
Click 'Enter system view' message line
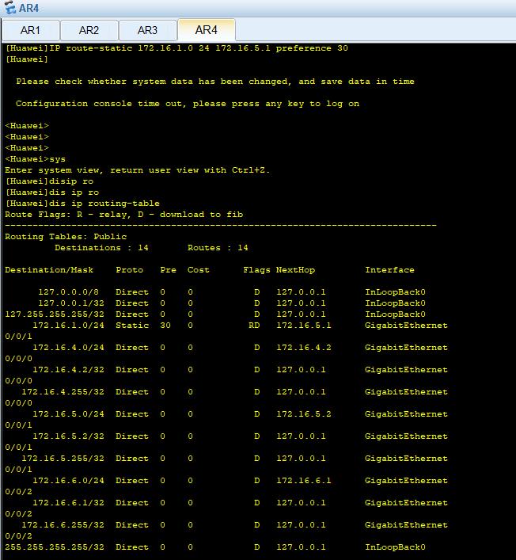pos(138,170)
